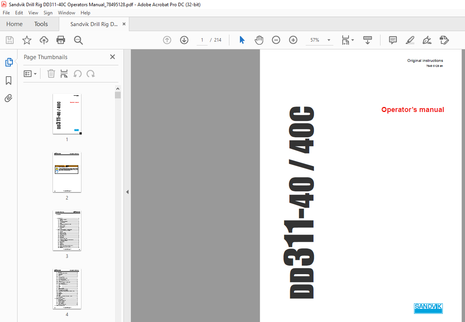The width and height of the screenshot is (465, 322).
Task: Close the Page Thumbnails panel
Action: click(113, 57)
